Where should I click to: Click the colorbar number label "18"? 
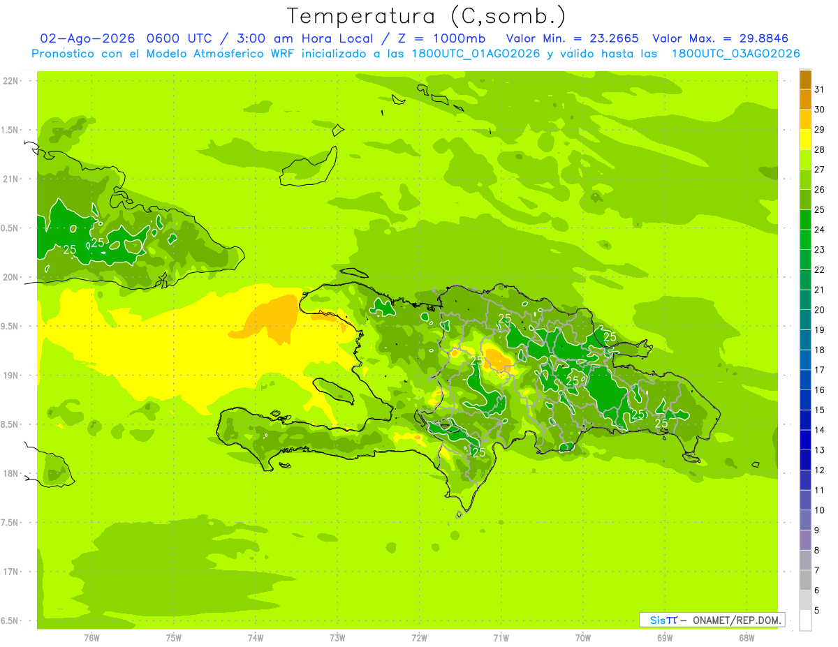click(821, 350)
